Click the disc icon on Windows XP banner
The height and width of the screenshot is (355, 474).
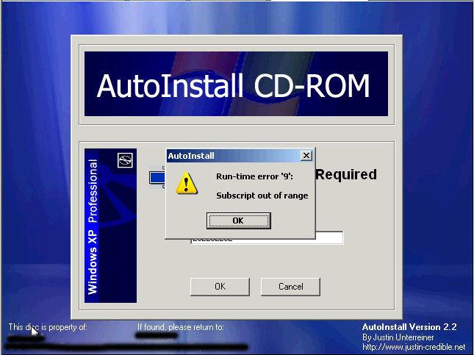(x=125, y=160)
